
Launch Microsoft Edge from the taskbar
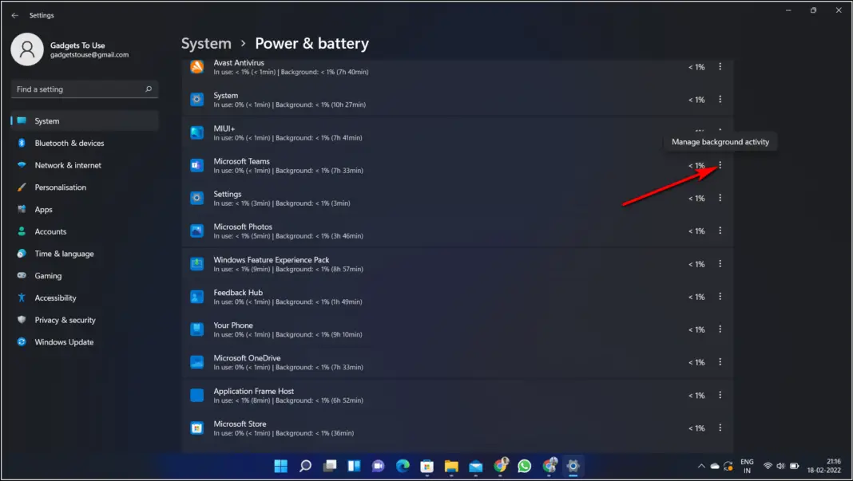coord(401,466)
